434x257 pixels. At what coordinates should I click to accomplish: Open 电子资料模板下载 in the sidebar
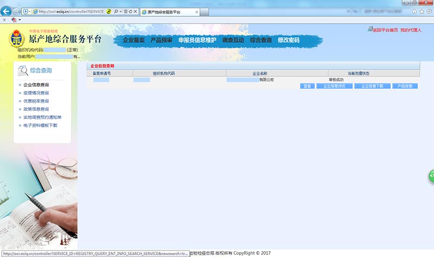click(40, 126)
